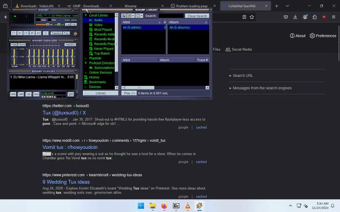This screenshot has width=340, height=212.
Task: Open Top Rated smart view
Action: (102, 54)
